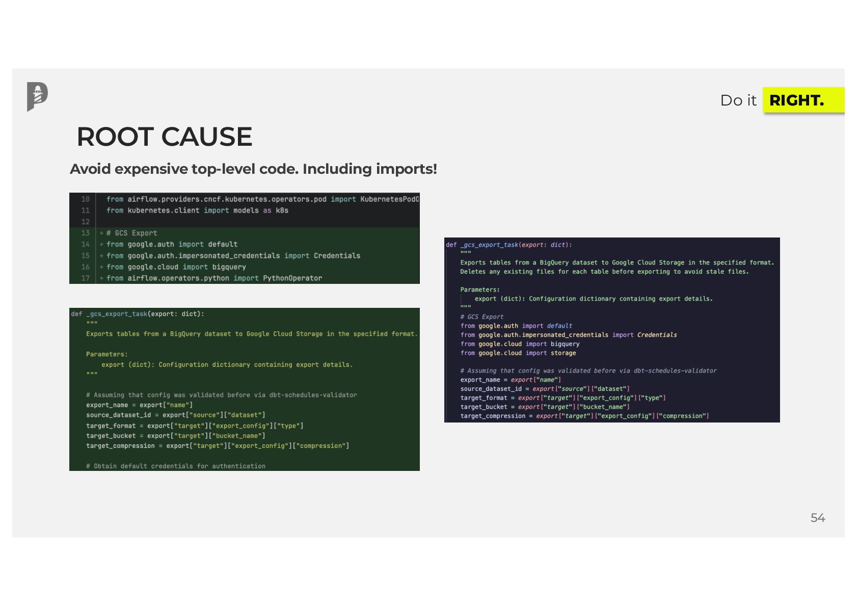Click line 10 KubernetesPod import
This screenshot has width=858, height=607.
click(262, 199)
